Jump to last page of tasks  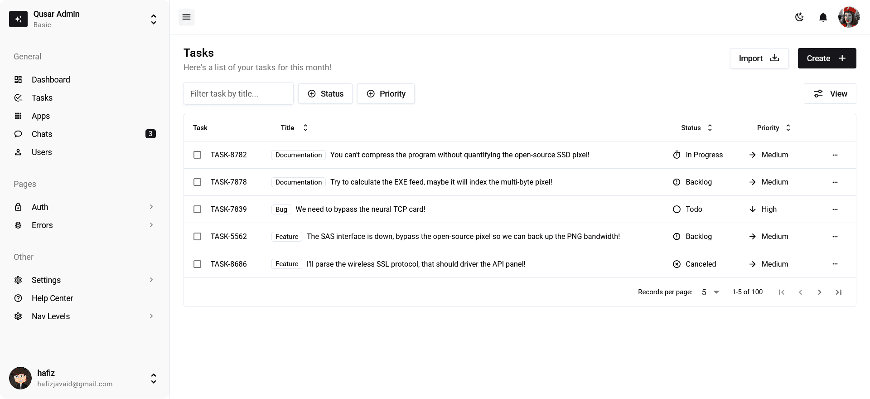pos(838,292)
